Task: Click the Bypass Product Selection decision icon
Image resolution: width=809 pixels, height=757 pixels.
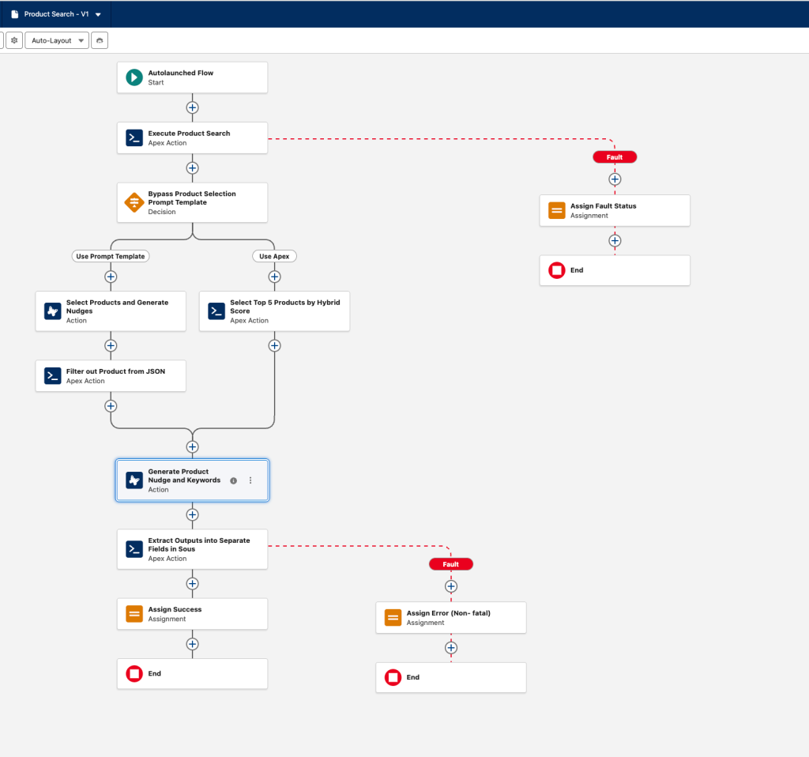Action: pyautogui.click(x=134, y=202)
